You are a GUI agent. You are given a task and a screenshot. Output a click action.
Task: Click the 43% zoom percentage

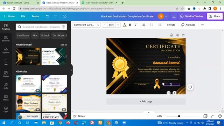(160, 116)
